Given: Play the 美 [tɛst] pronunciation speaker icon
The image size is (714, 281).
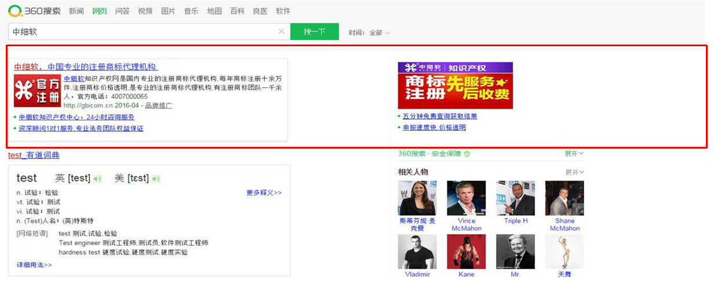Looking at the screenshot, I should coord(156,179).
